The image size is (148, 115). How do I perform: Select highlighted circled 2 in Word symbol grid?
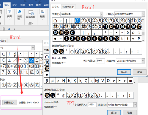[x=32, y=60]
